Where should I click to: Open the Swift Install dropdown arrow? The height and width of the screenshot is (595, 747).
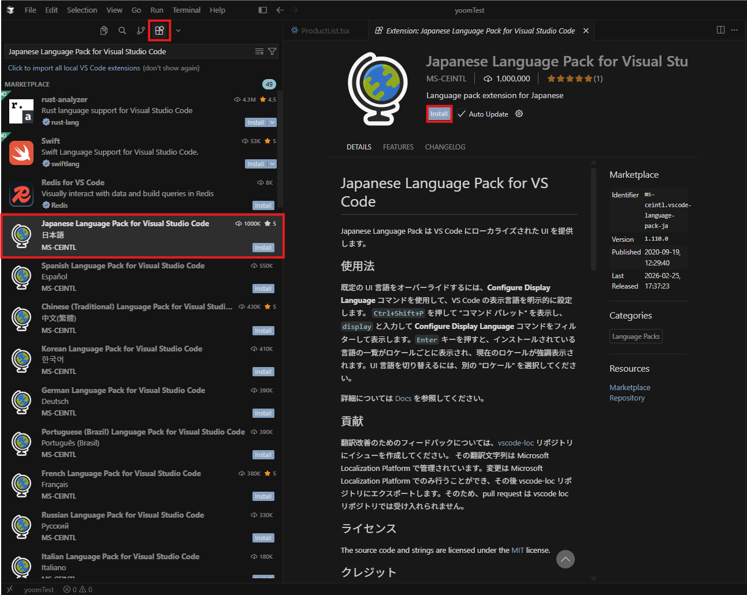272,164
